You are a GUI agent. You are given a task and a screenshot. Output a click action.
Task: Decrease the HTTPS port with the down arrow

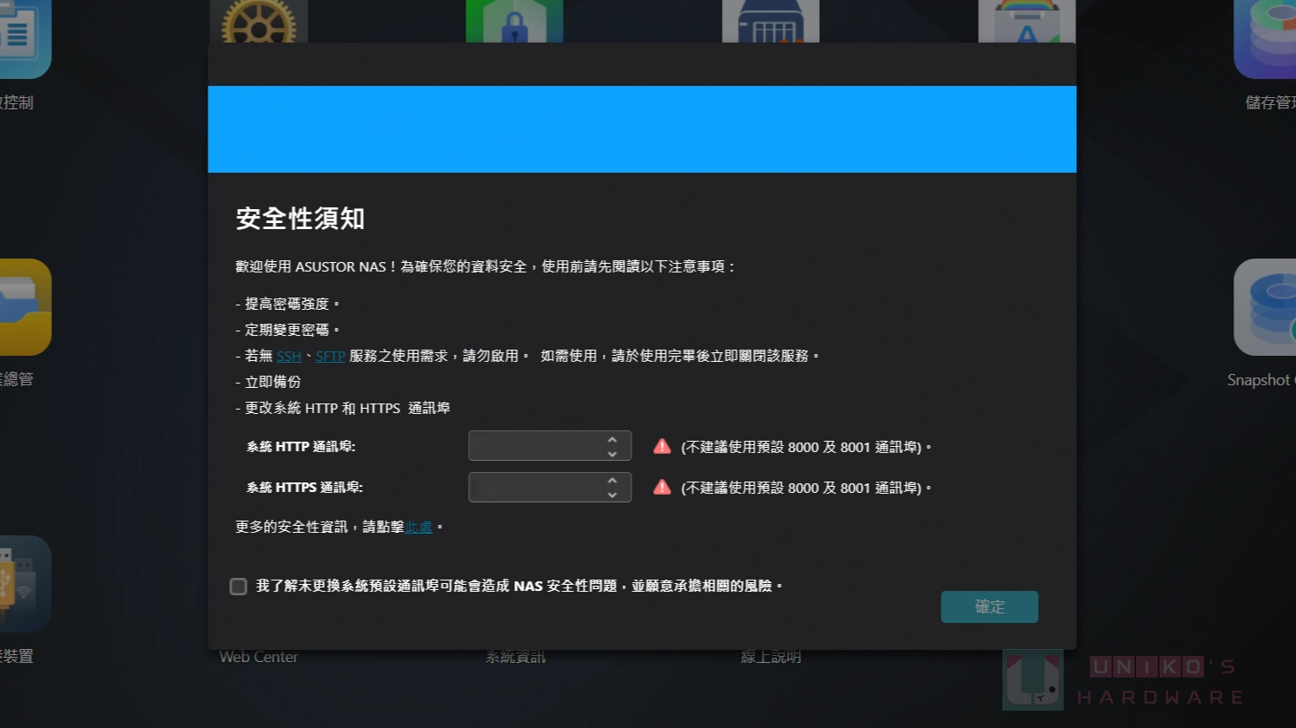(x=612, y=495)
